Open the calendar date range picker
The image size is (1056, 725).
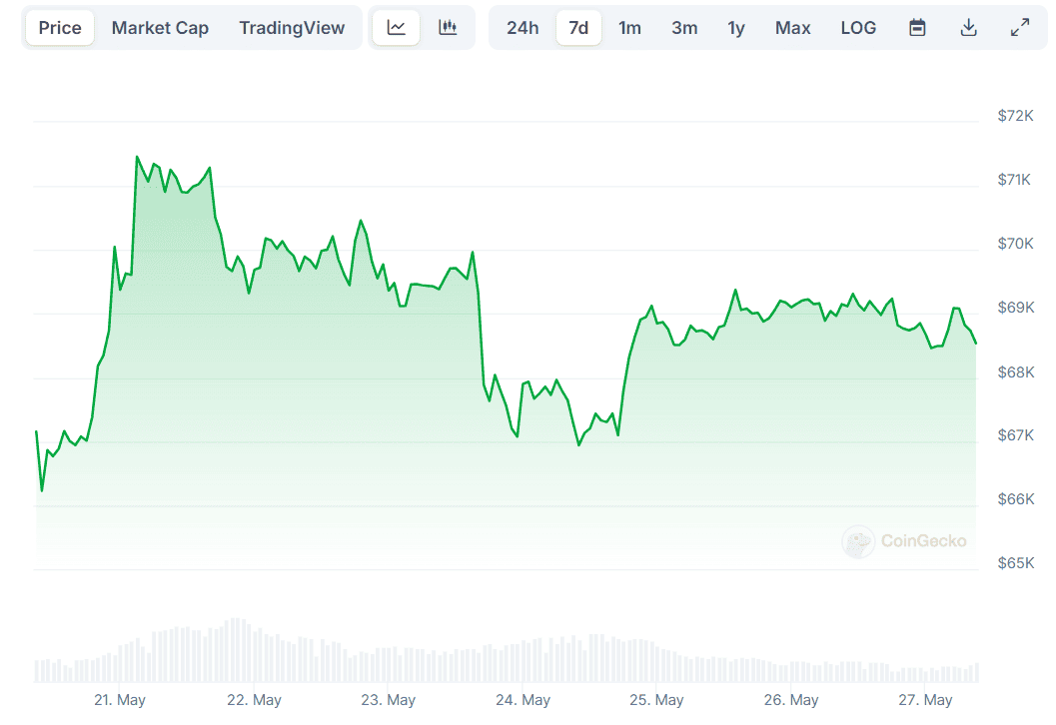917,28
